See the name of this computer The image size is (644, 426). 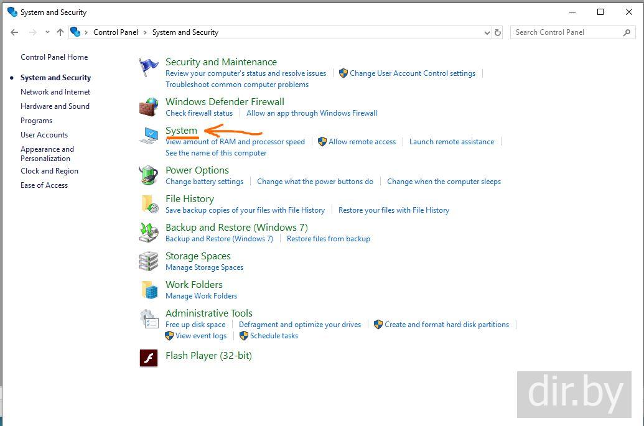(x=216, y=153)
